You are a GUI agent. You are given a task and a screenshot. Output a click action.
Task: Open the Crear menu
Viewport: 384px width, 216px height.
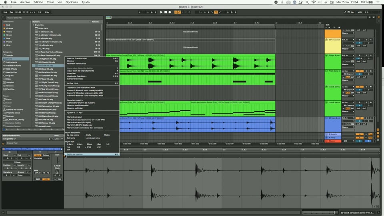coord(50,2)
